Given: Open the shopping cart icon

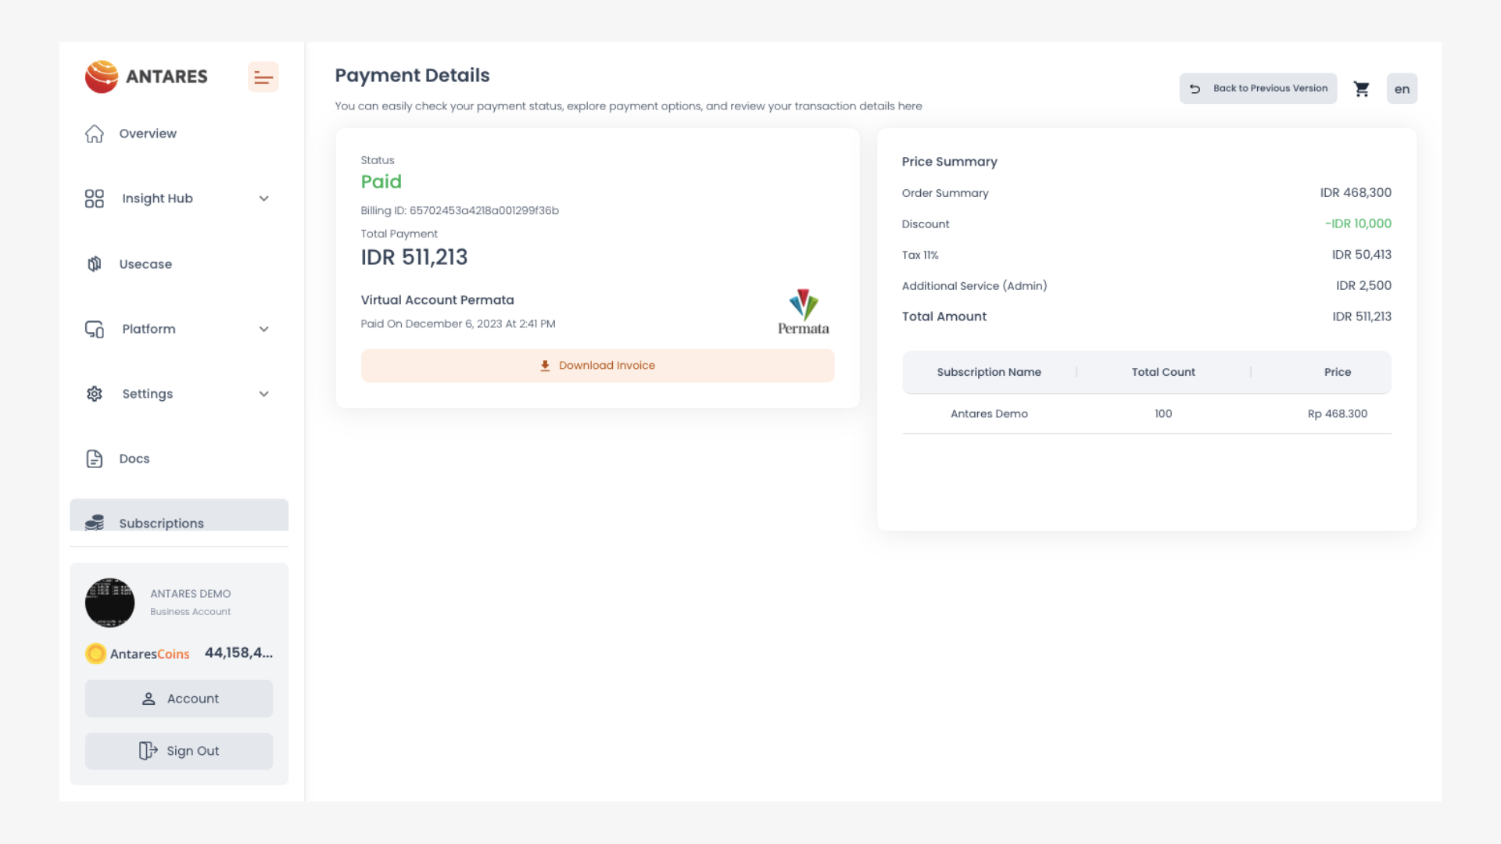Looking at the screenshot, I should pos(1361,89).
